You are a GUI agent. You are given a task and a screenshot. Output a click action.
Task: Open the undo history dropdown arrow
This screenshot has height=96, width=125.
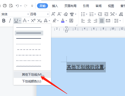(x=21, y=6)
